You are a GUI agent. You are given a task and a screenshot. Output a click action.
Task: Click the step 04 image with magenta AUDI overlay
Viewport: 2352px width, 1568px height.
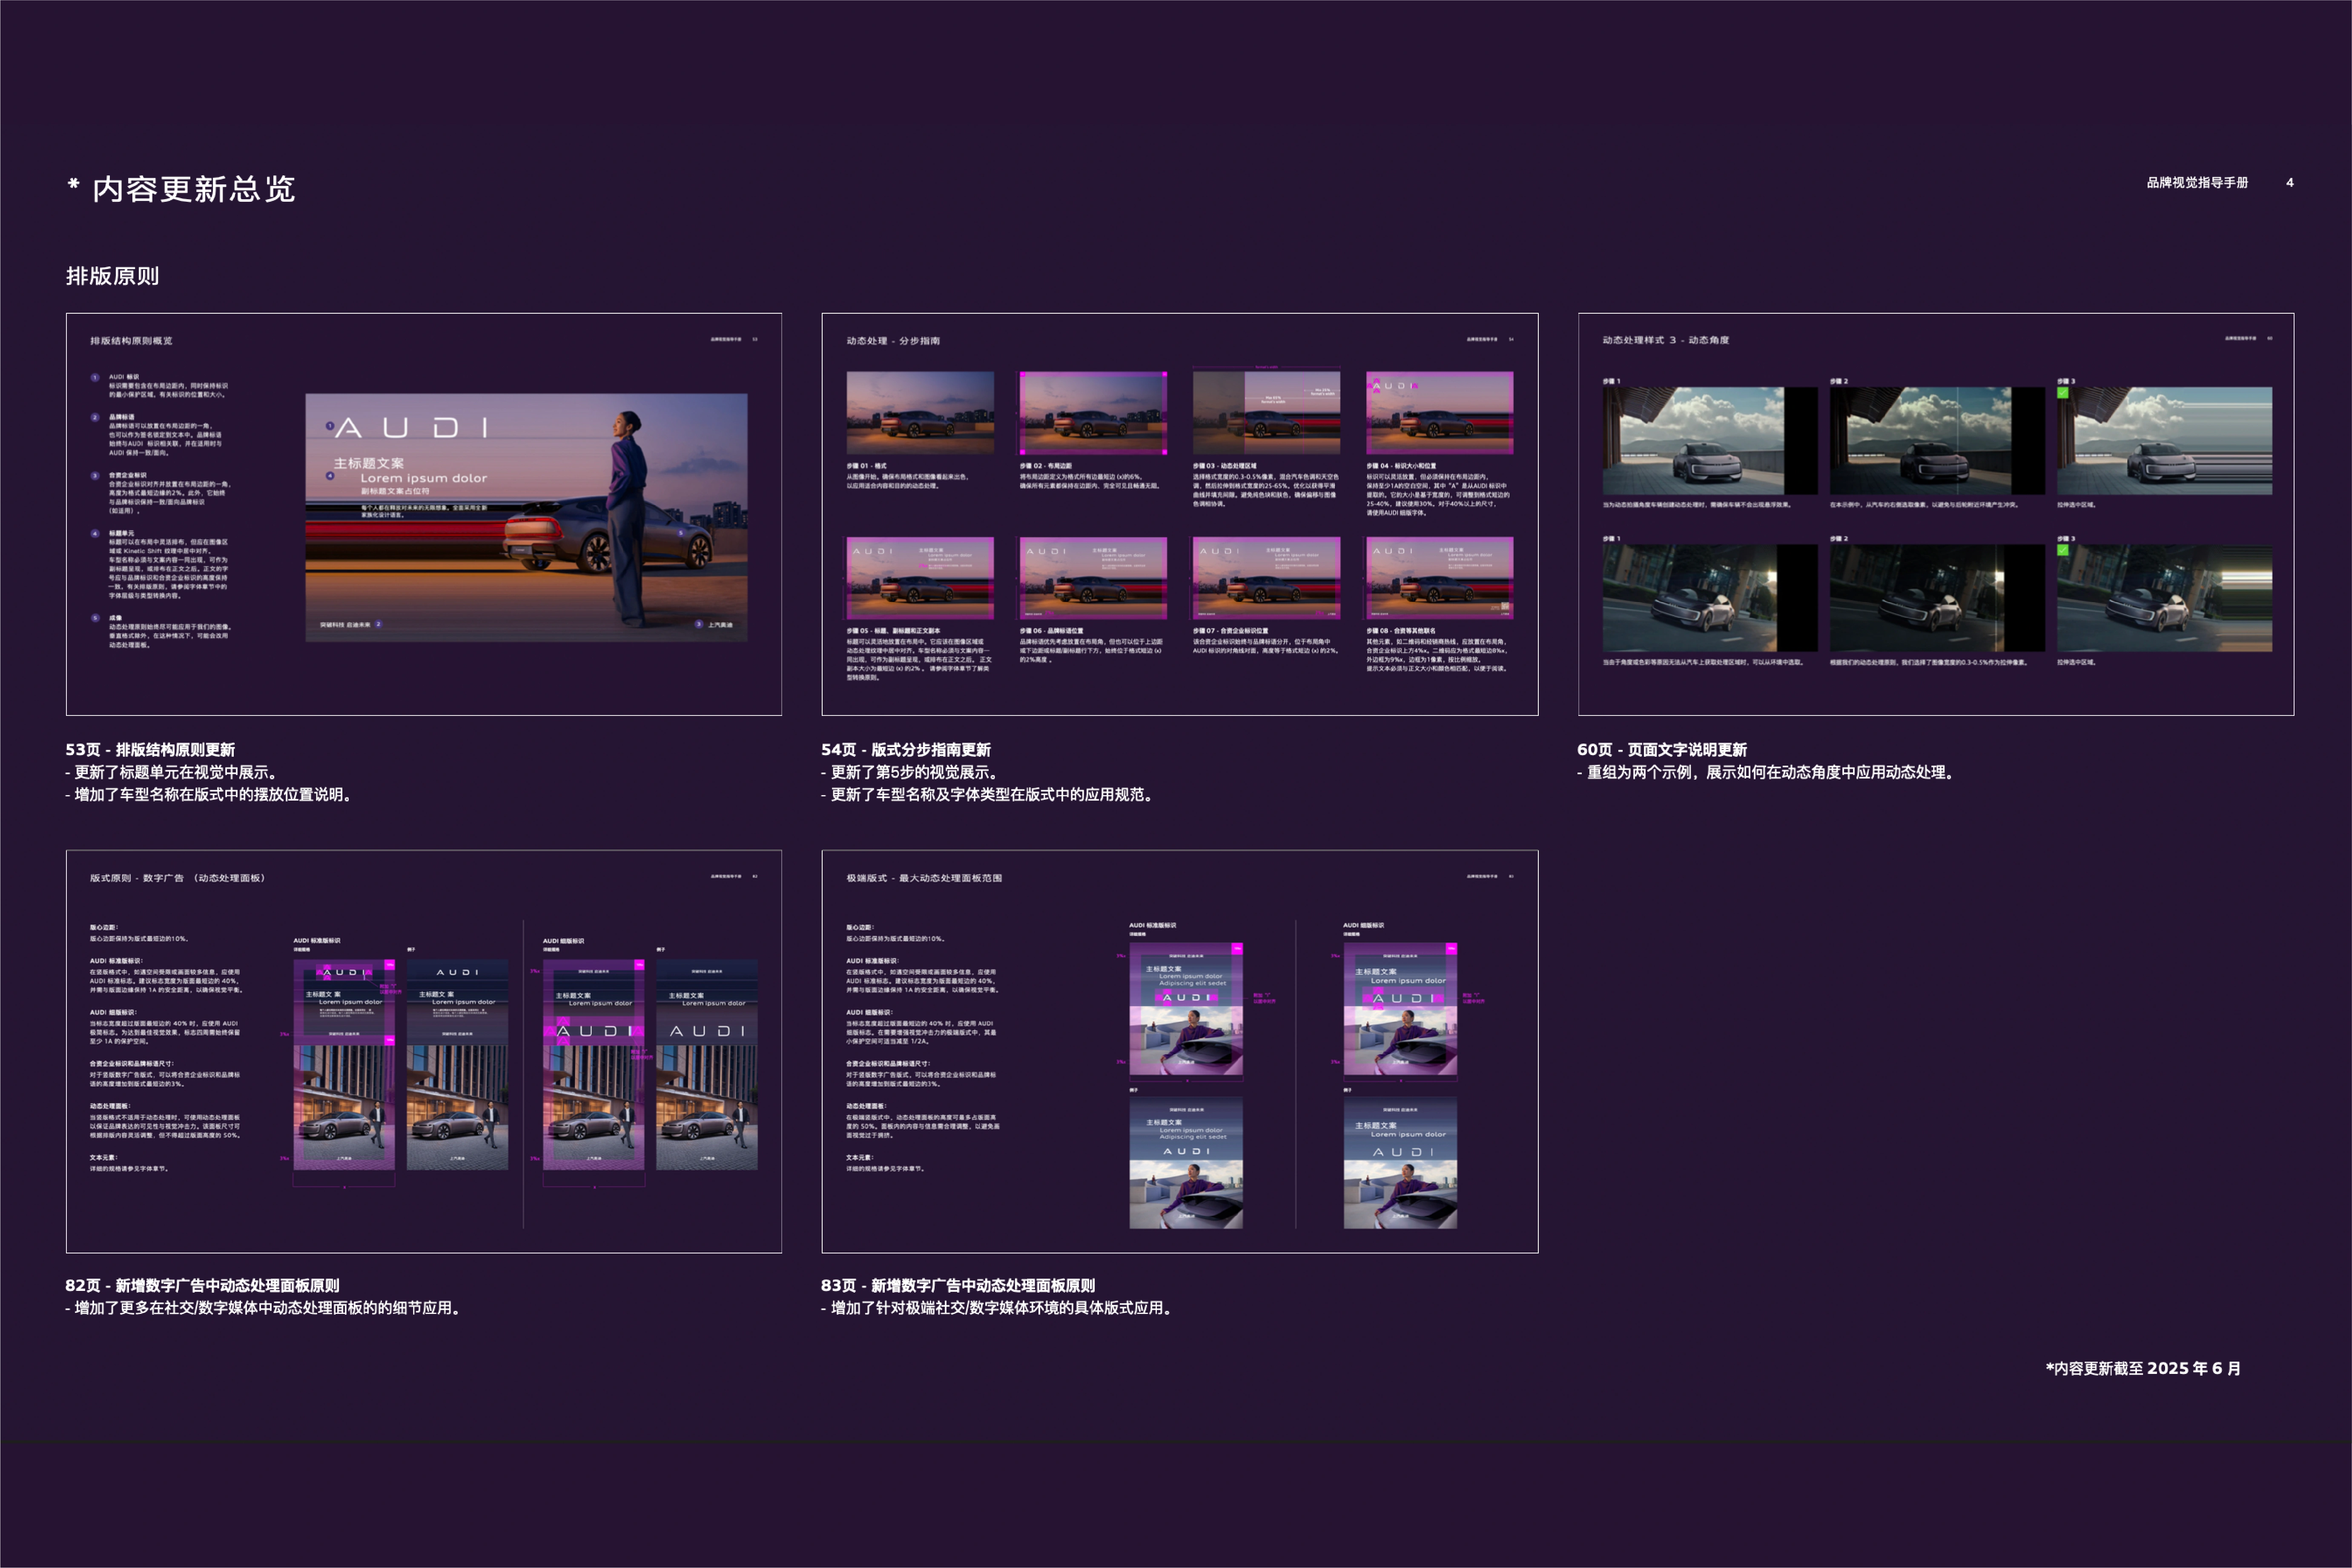pyautogui.click(x=1439, y=413)
